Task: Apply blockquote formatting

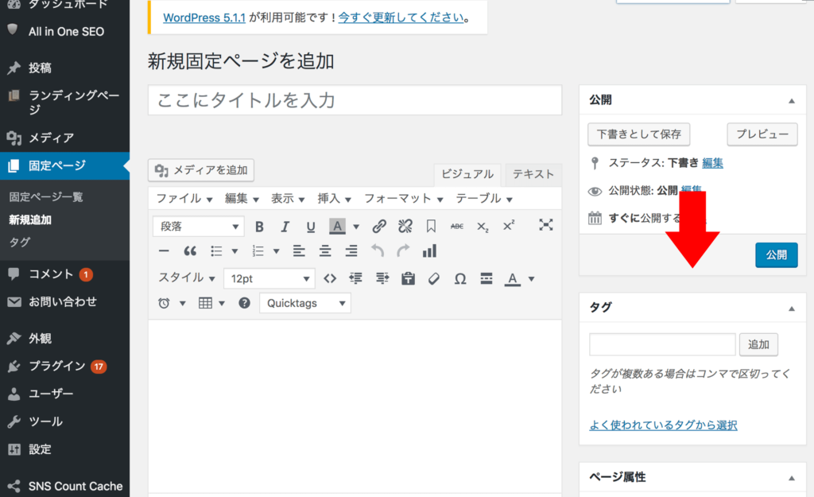Action: coord(190,251)
